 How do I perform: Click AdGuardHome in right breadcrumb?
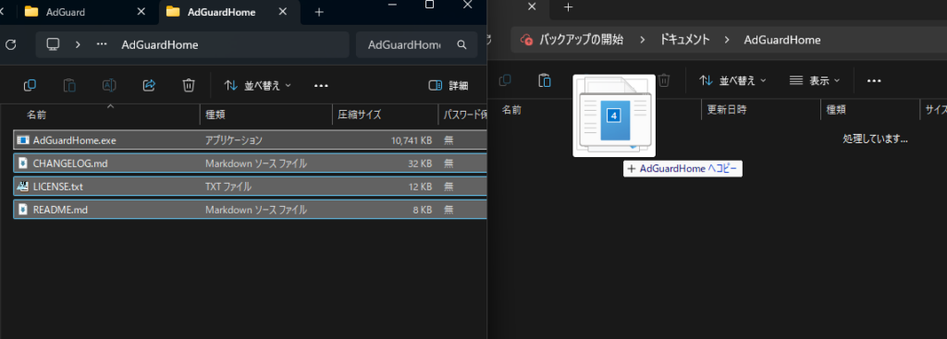coord(782,41)
